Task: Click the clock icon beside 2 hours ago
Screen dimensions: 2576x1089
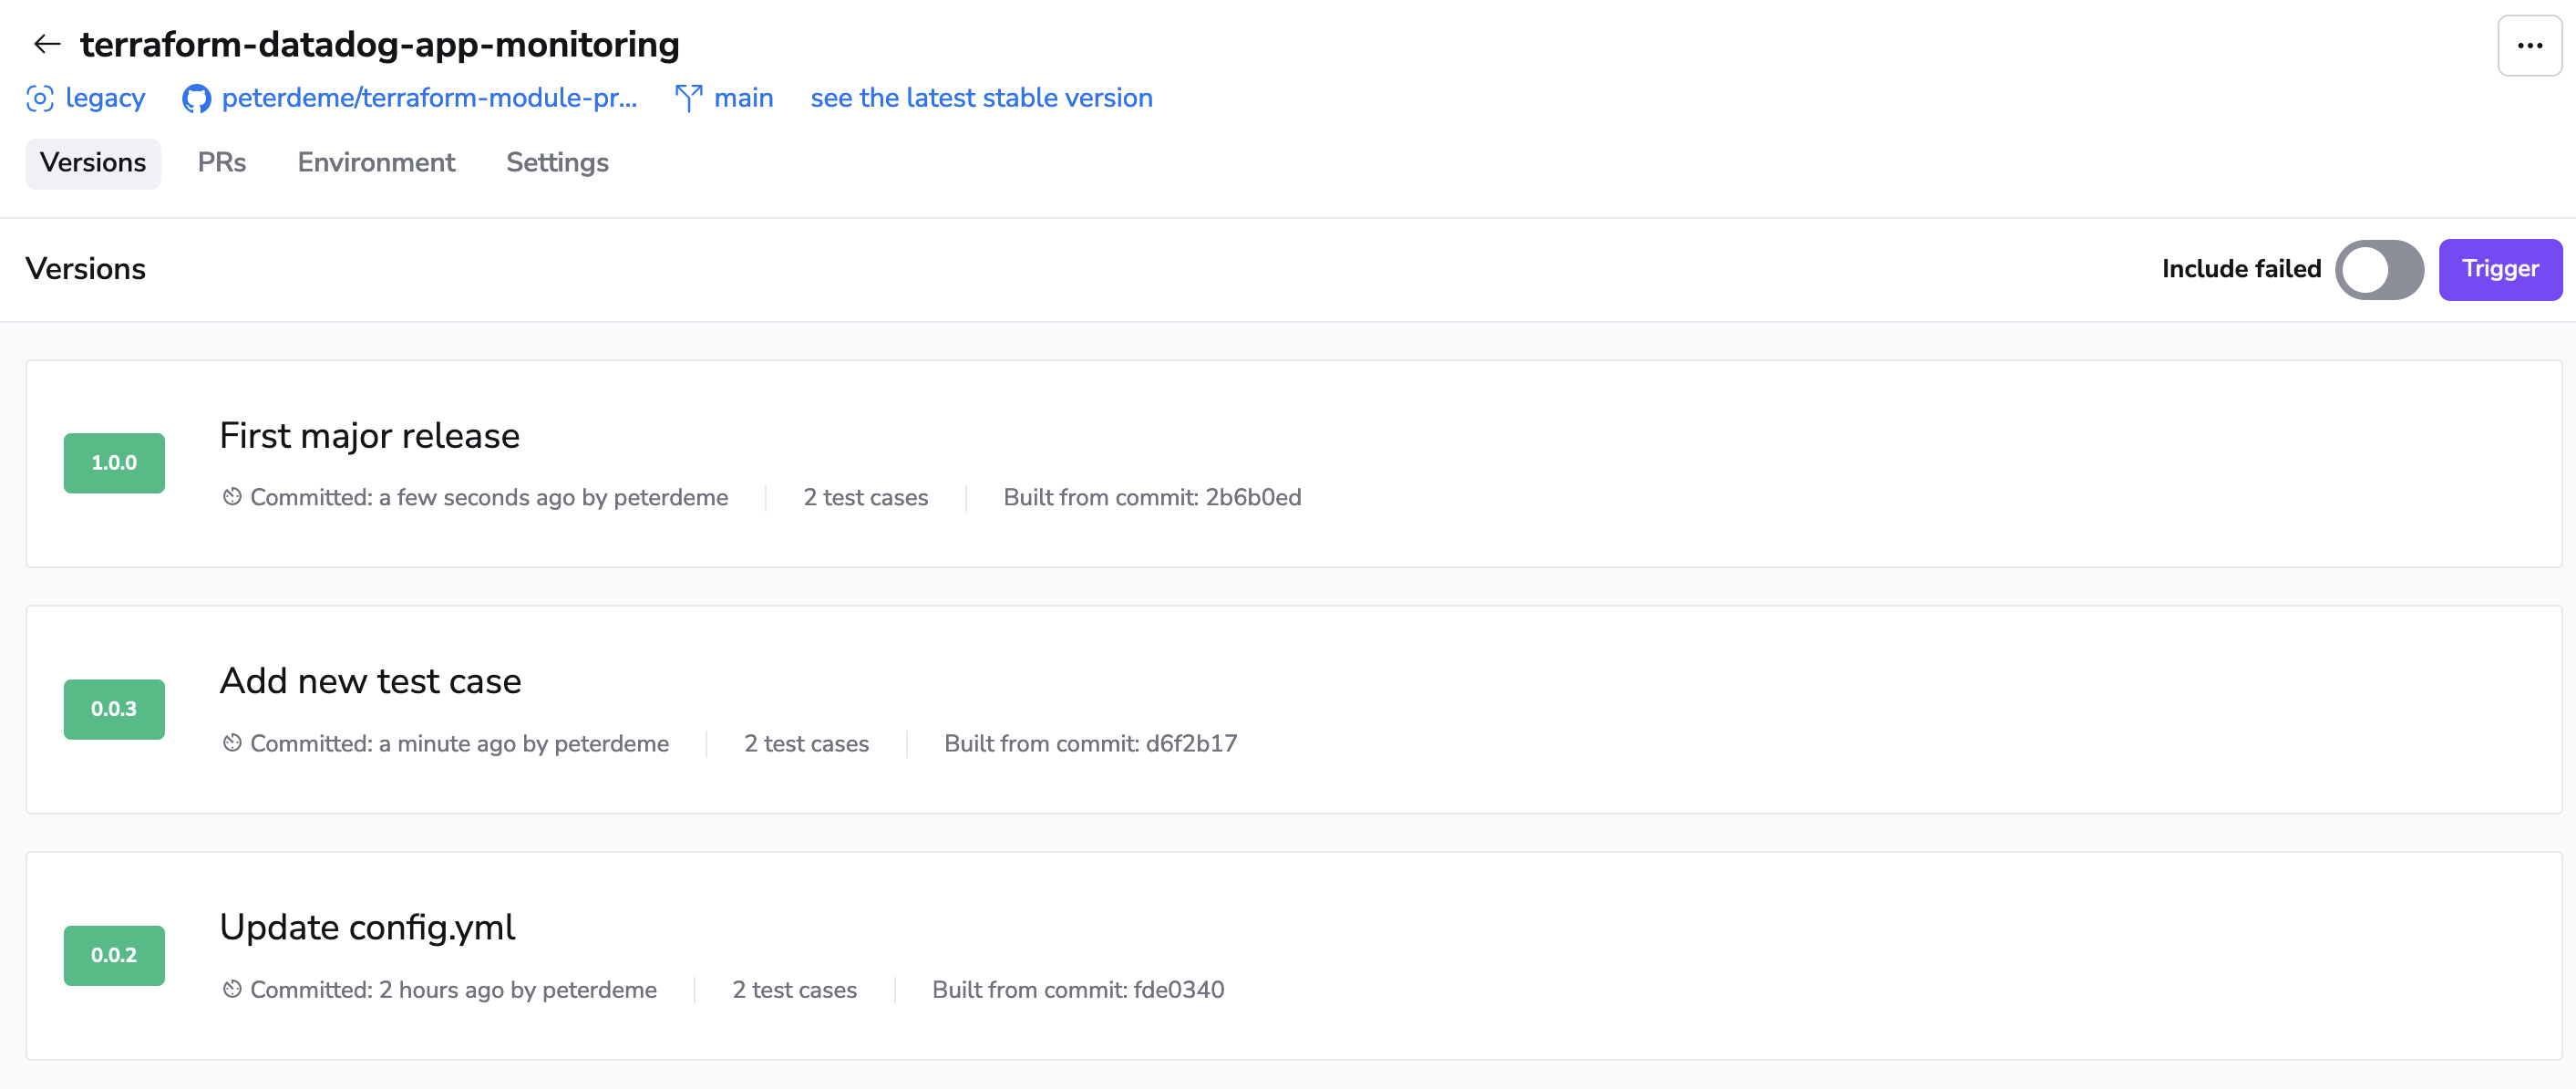Action: (232, 990)
